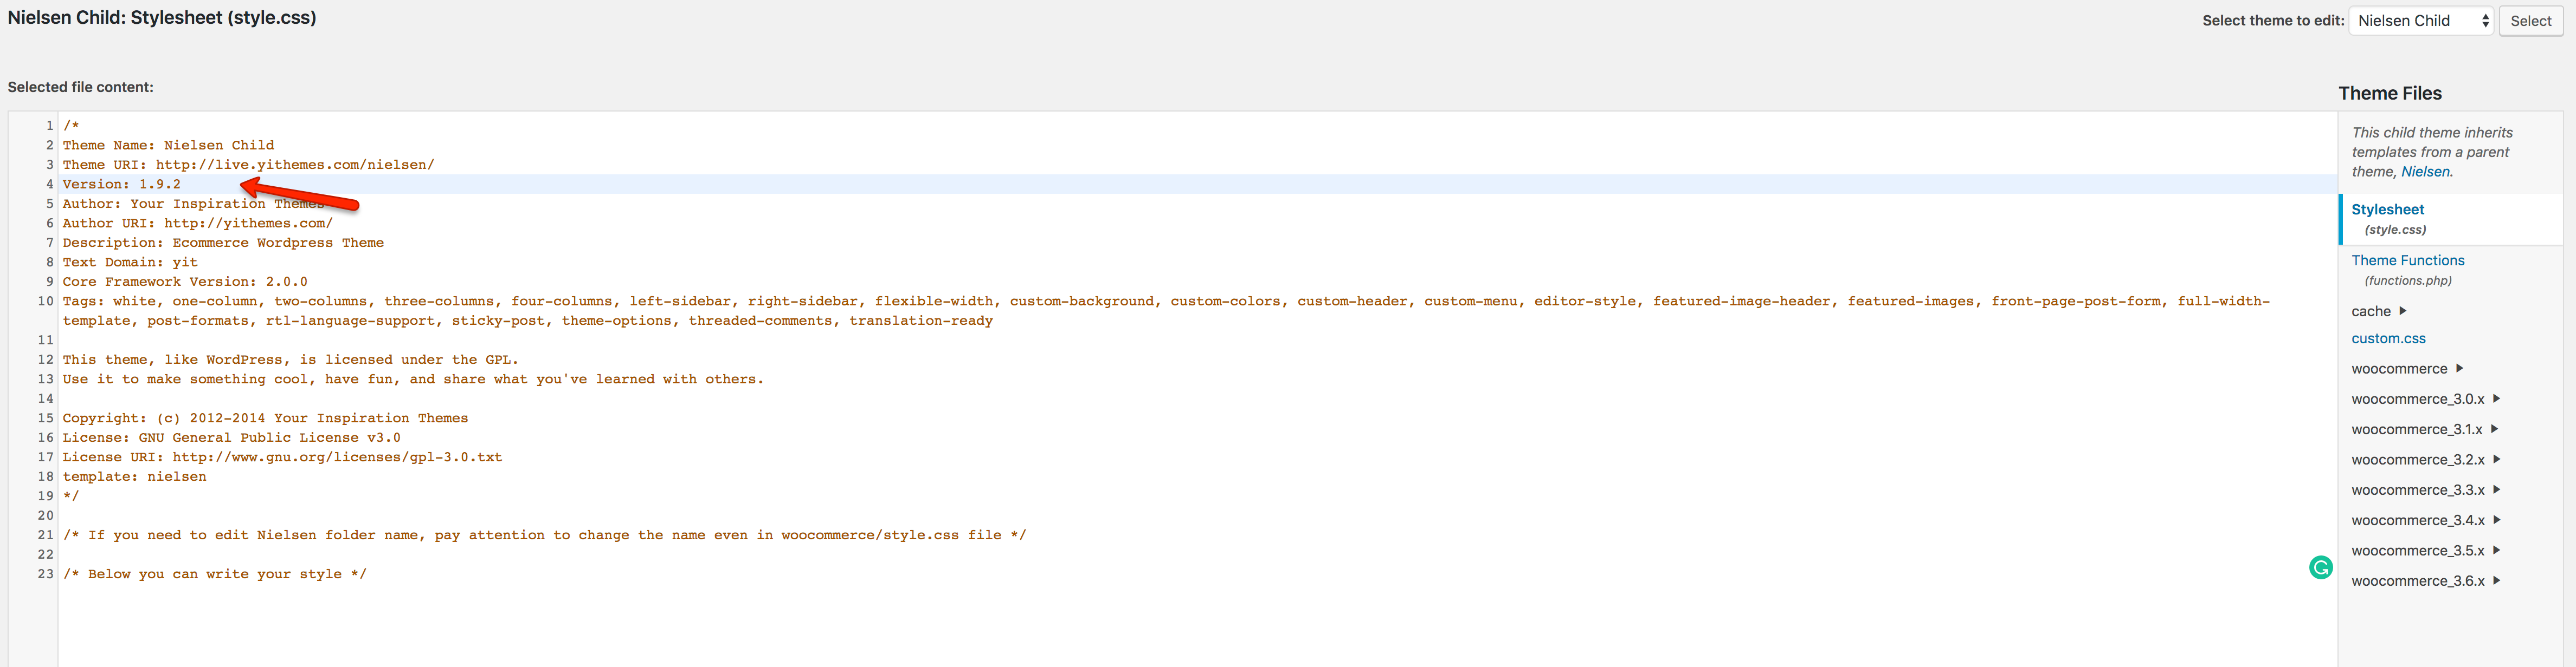Image resolution: width=2576 pixels, height=667 pixels.
Task: Expand woocommerce_3.1.x folder arrow
Action: tap(2494, 428)
